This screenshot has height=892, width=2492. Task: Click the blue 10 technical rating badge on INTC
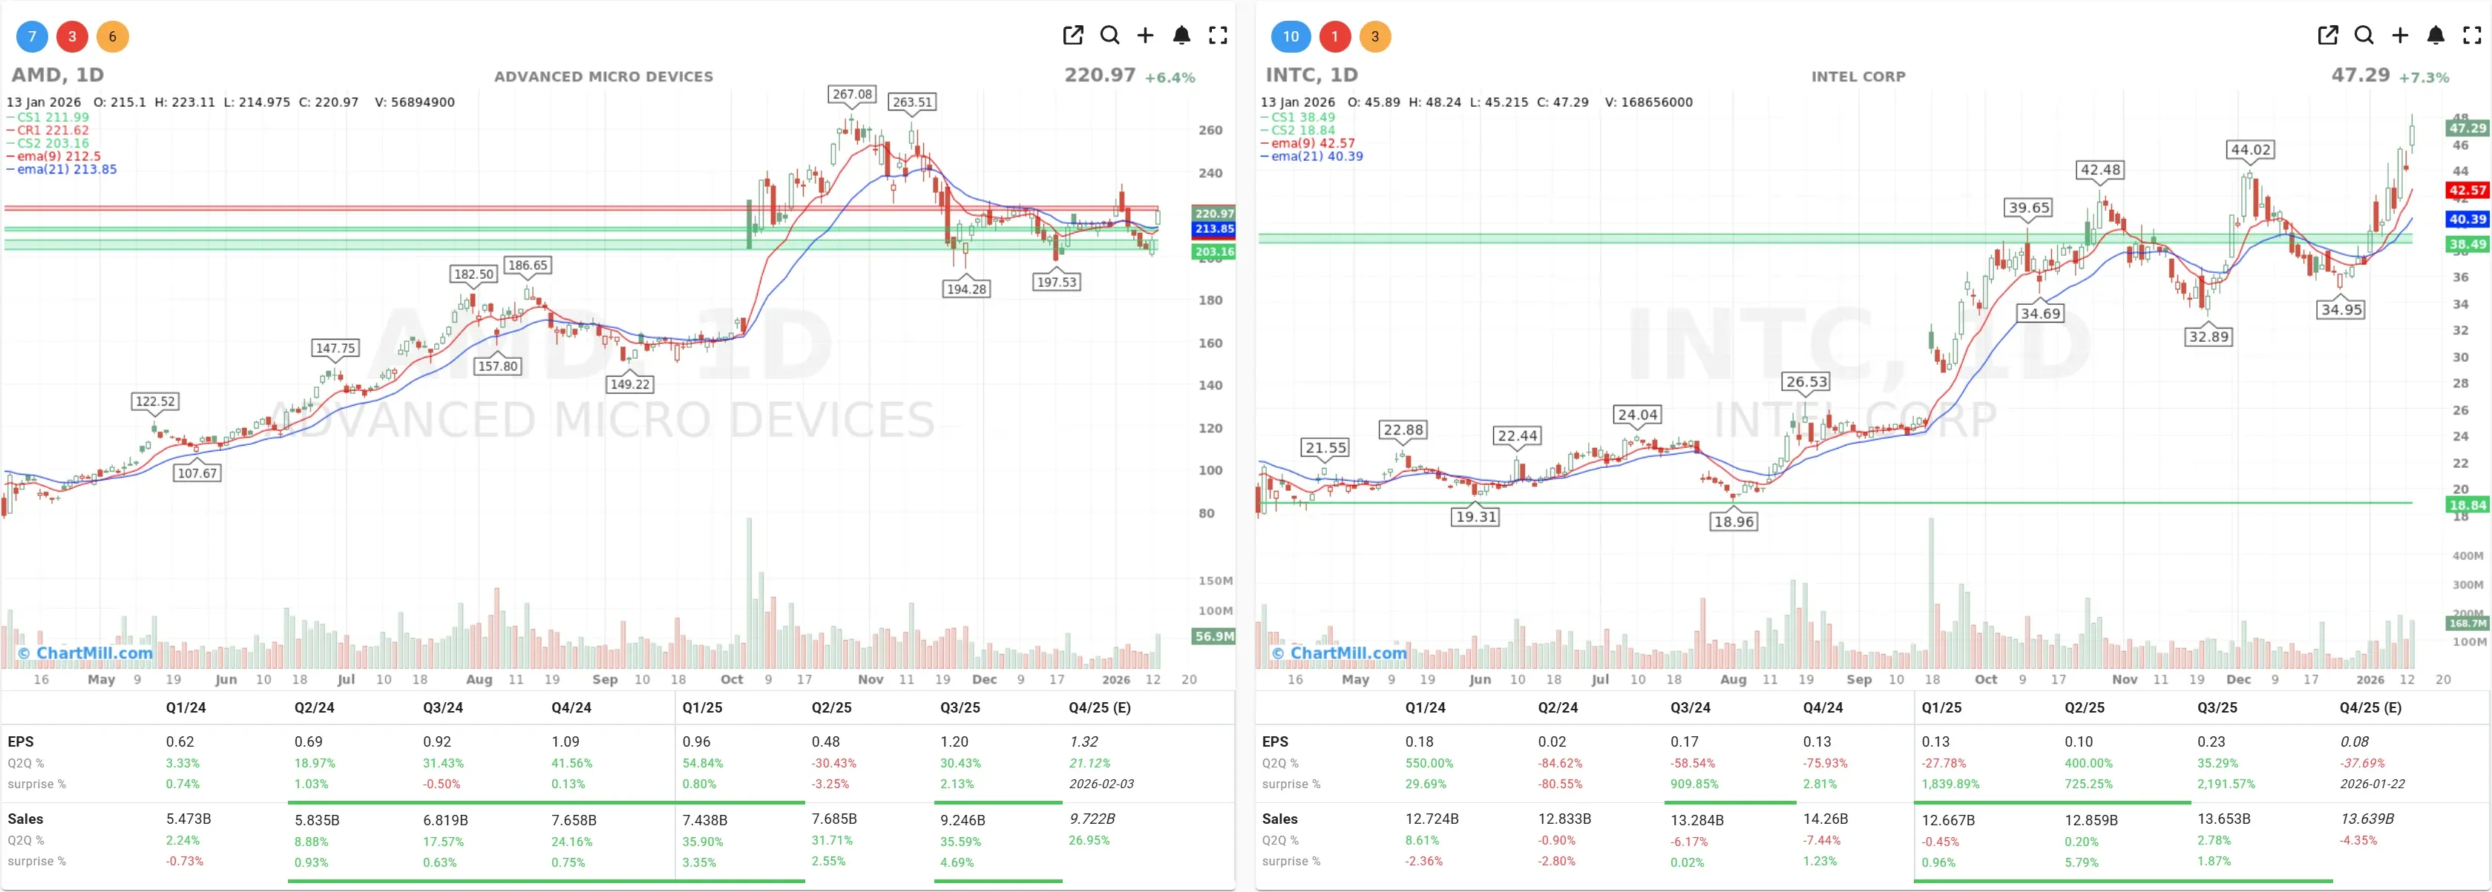tap(1291, 36)
